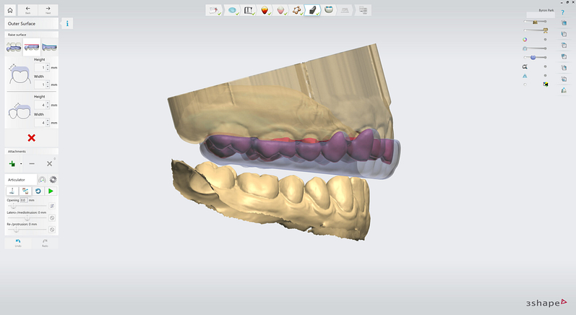Select the articulator gear settings icon
Image resolution: width=576 pixels, height=315 pixels.
coord(53,179)
